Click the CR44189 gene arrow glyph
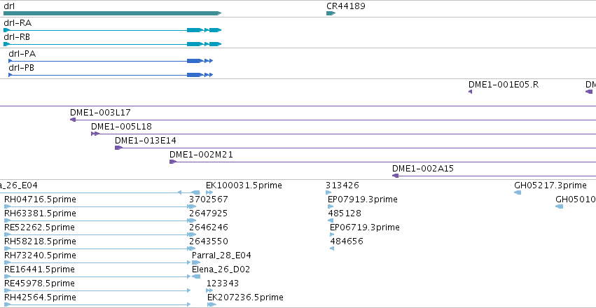The height and width of the screenshot is (308, 596). coord(331,13)
